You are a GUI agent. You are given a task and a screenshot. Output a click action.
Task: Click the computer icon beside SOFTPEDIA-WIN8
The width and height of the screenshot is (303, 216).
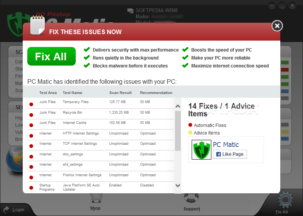pos(130,11)
